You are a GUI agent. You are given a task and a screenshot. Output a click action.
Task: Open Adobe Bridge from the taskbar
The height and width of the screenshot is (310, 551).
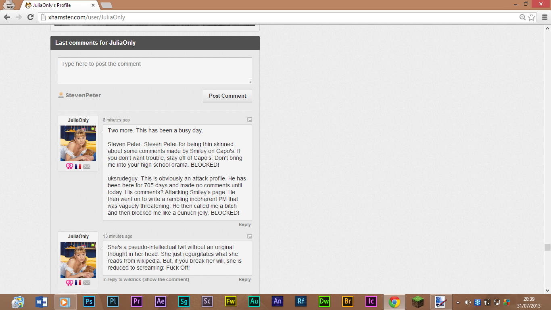coord(348,302)
